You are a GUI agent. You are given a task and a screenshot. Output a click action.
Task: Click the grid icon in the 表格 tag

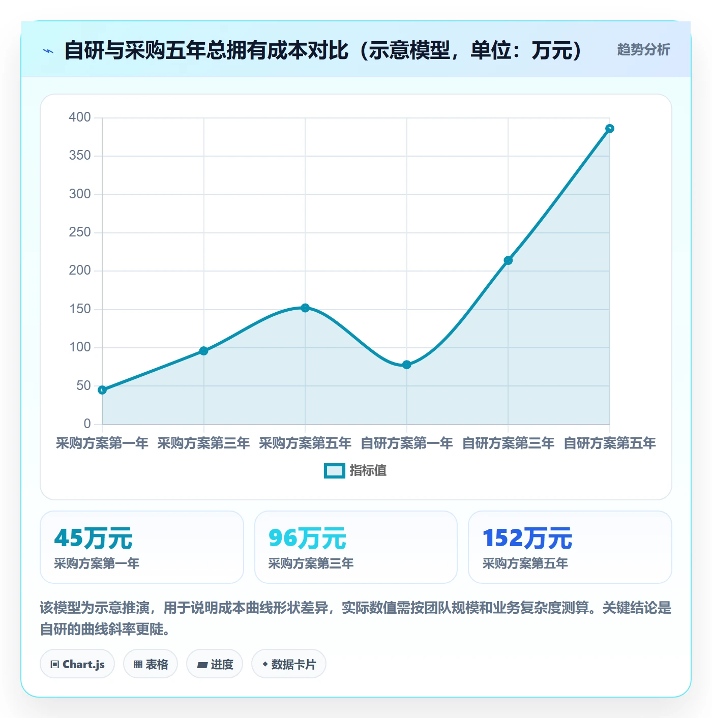[x=138, y=665]
